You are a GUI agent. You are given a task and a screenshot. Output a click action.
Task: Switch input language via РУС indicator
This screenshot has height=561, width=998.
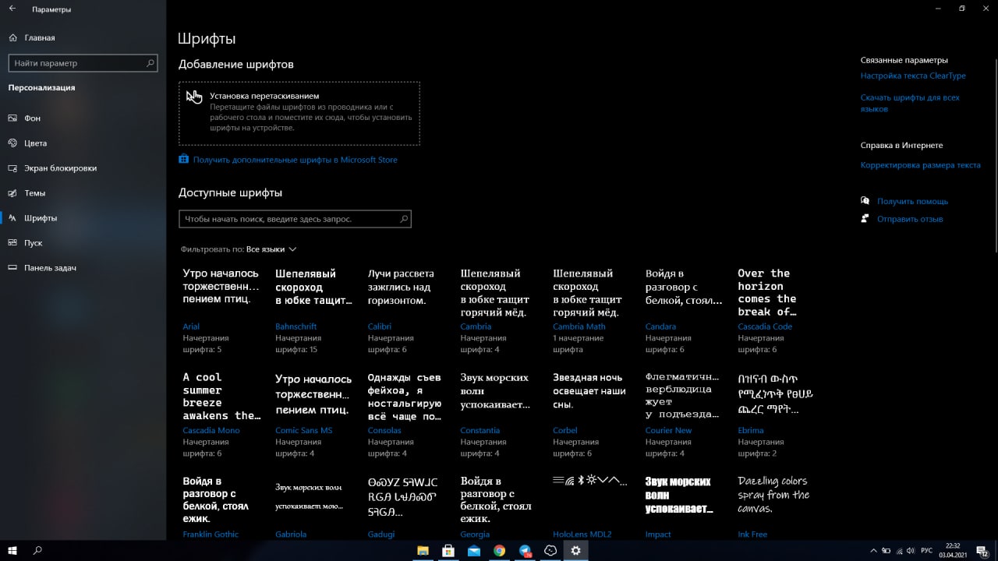pos(926,550)
